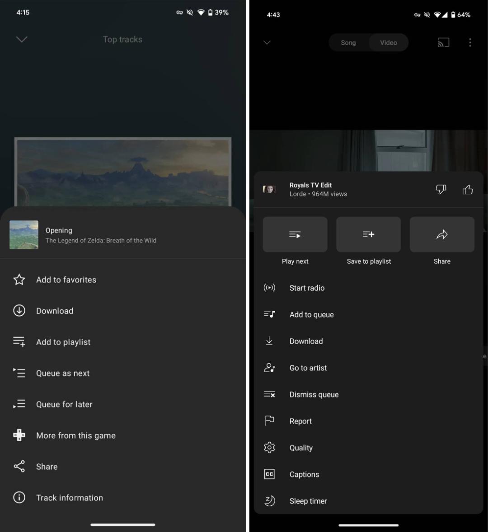The height and width of the screenshot is (532, 488).
Task: Collapse the Top tracks player with the chevron
Action: [22, 39]
